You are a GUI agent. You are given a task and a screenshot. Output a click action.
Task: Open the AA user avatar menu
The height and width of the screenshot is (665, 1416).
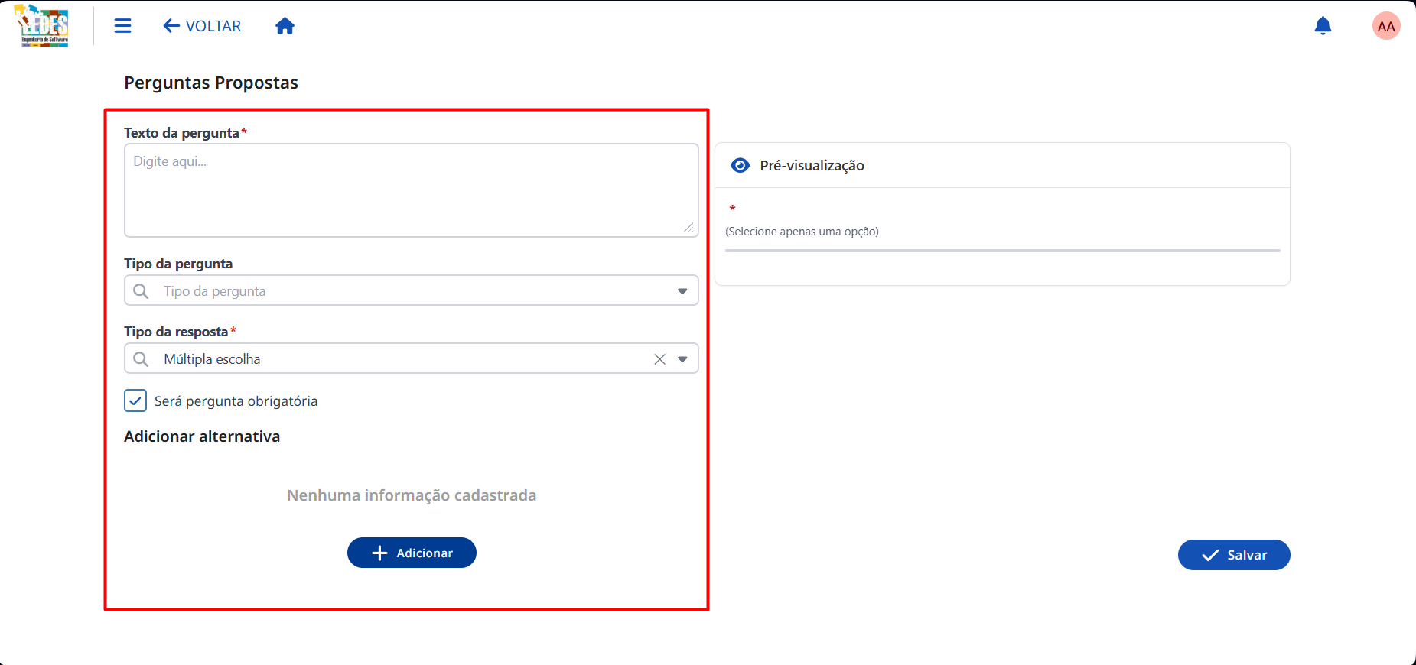pos(1386,26)
